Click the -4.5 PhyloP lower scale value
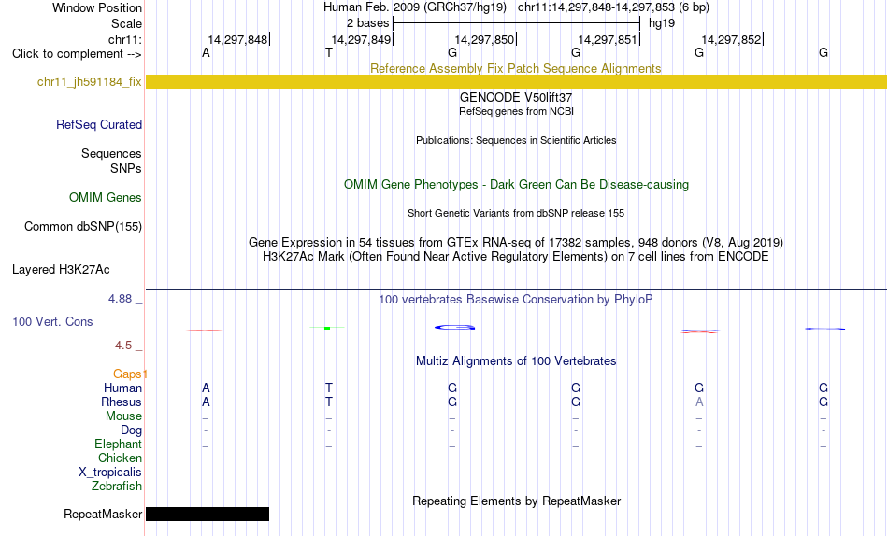888x536 pixels. [122, 346]
